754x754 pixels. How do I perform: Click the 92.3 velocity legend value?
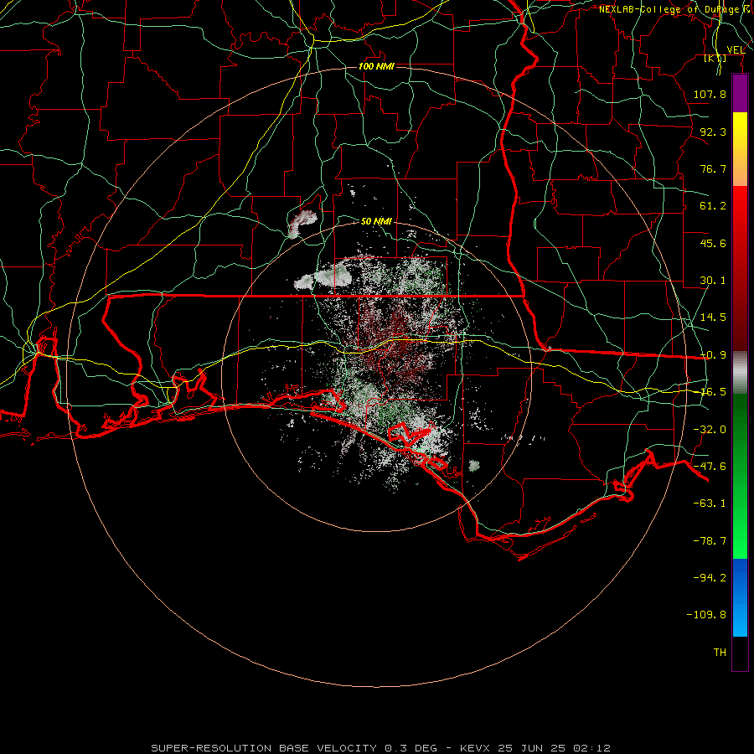713,132
